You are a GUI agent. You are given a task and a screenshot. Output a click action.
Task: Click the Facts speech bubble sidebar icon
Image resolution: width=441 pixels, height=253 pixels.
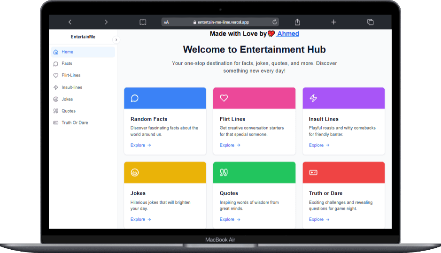pos(56,64)
